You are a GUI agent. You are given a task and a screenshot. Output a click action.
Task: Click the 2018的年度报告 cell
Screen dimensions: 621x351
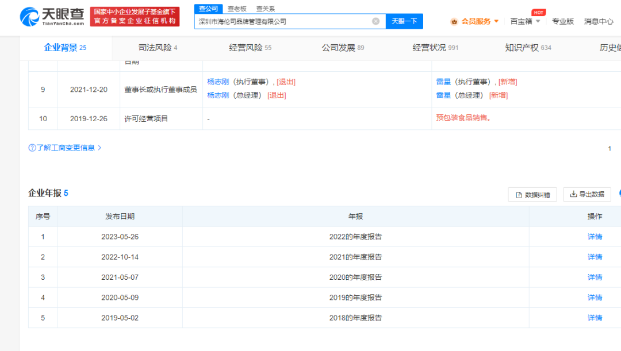pyautogui.click(x=356, y=318)
